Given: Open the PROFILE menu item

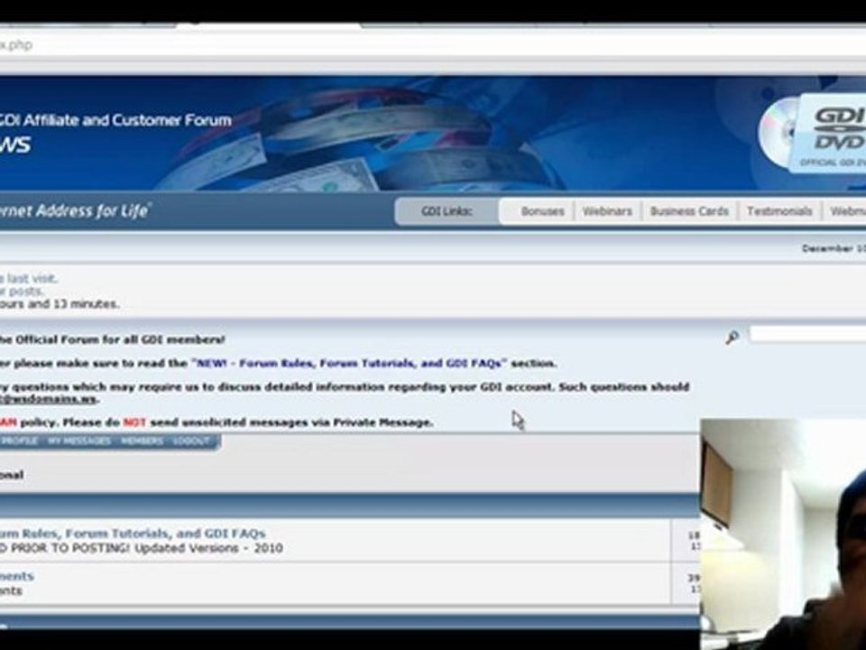Looking at the screenshot, I should pos(19,441).
